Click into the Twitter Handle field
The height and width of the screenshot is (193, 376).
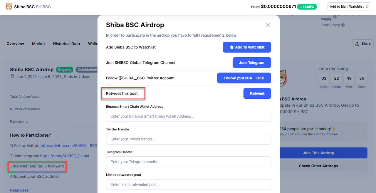click(188, 139)
